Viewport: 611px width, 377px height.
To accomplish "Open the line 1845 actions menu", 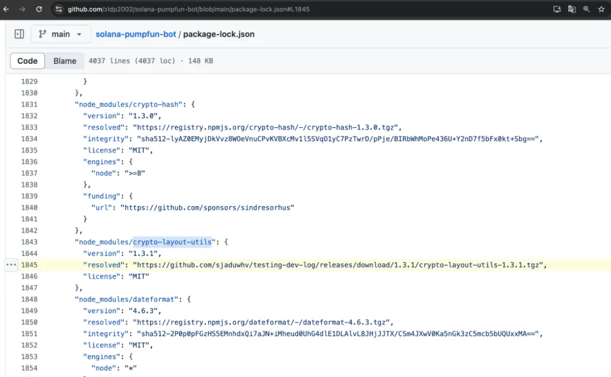I will click(11, 265).
